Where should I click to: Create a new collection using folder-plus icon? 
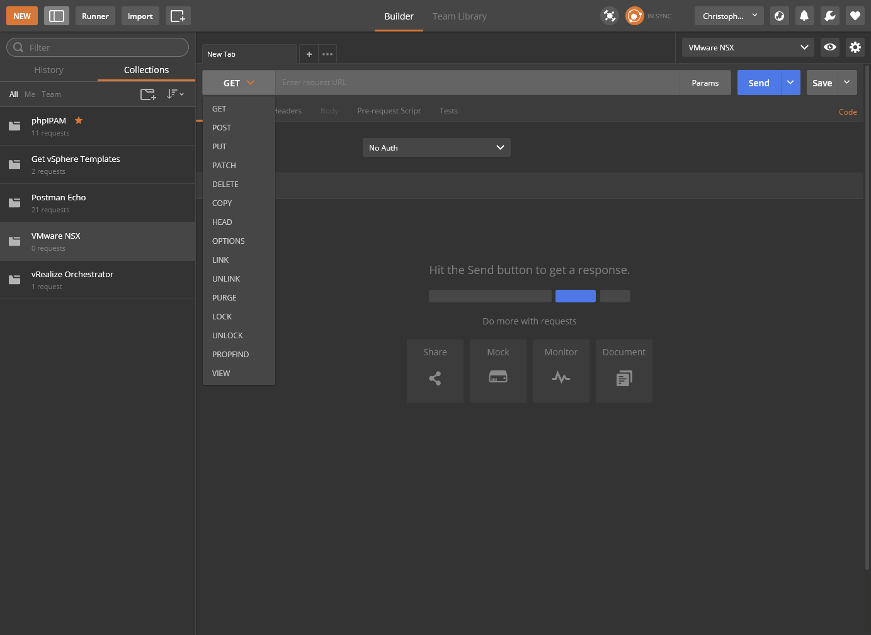click(x=148, y=94)
